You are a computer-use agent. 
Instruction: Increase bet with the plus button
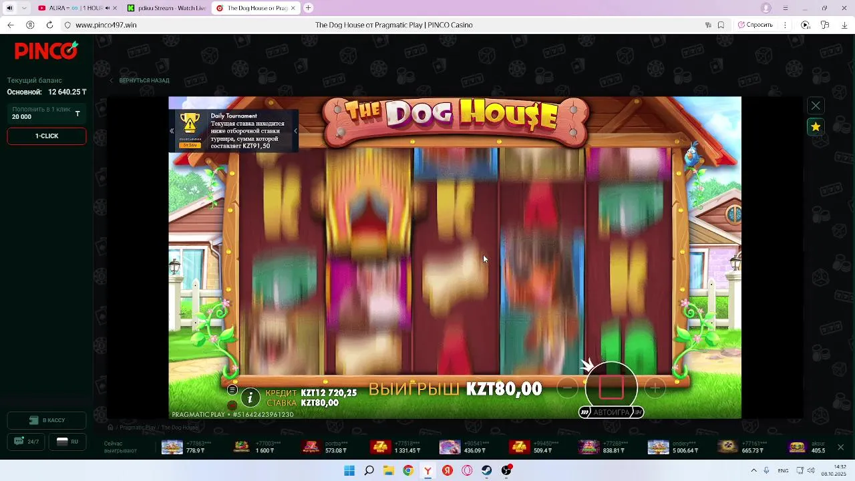pos(655,387)
